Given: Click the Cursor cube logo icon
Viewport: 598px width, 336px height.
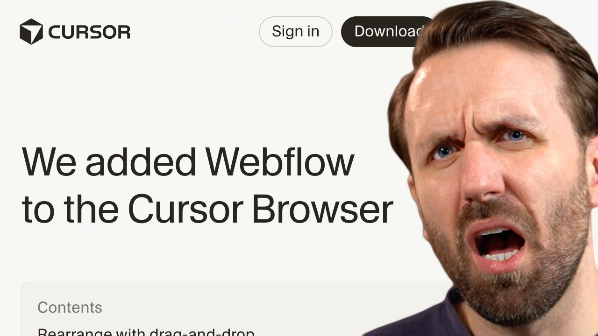Looking at the screenshot, I should pos(31,32).
